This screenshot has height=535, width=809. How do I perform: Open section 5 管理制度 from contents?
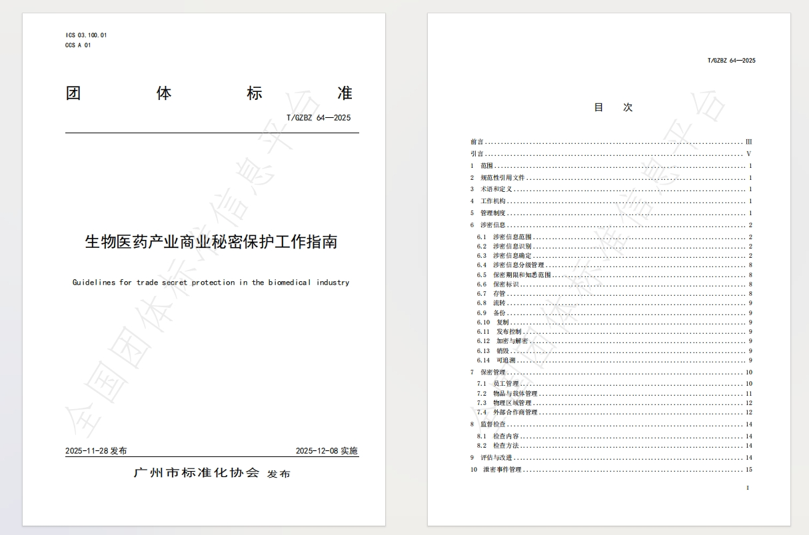coord(493,213)
